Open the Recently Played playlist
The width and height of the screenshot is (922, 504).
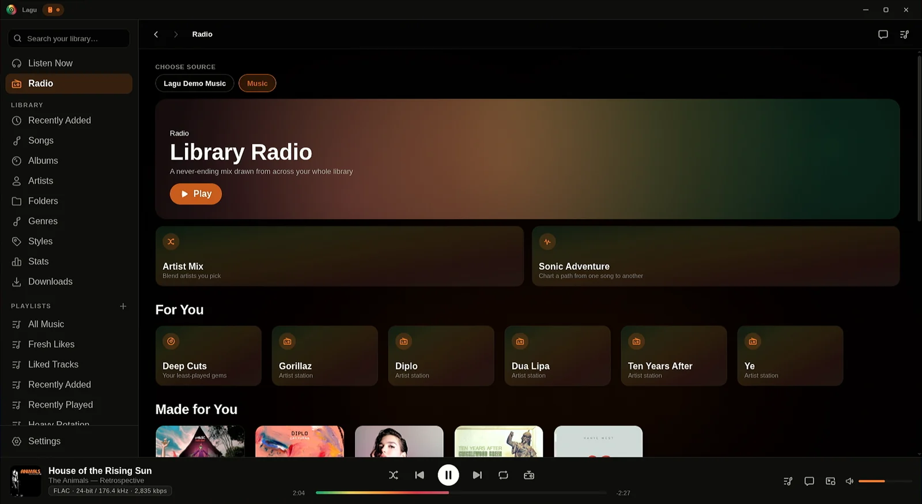pyautogui.click(x=69, y=405)
